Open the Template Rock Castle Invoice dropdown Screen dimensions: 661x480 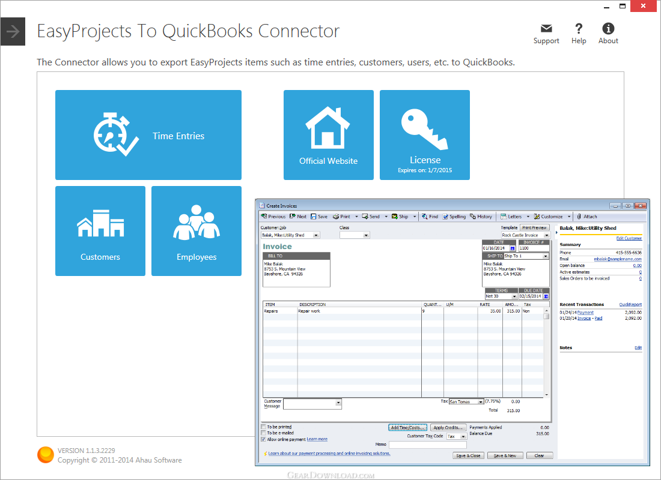click(547, 235)
